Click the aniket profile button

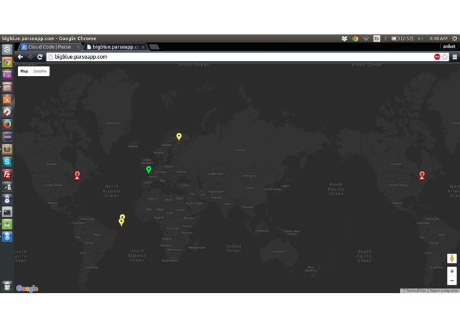point(449,46)
